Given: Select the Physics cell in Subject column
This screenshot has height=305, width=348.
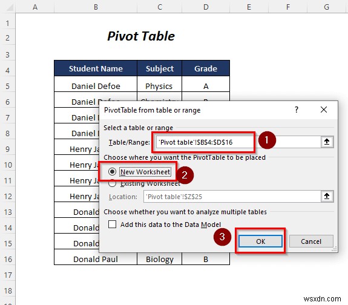Looking at the screenshot, I should tap(159, 86).
